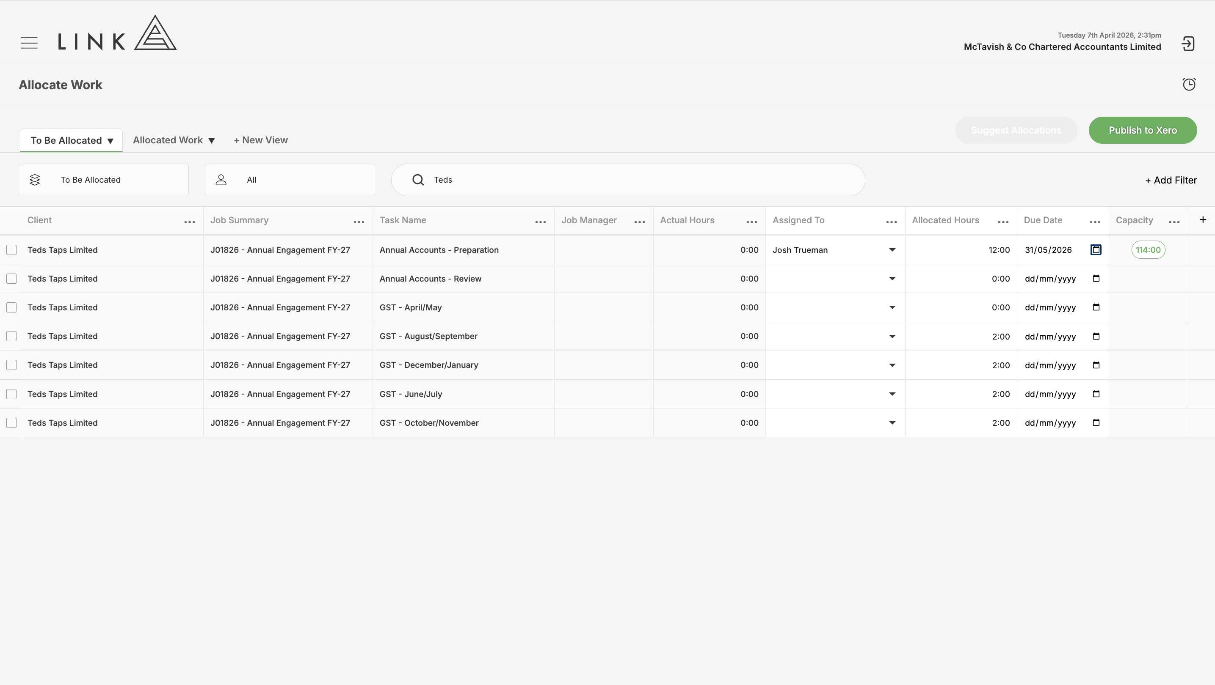The height and width of the screenshot is (685, 1215).
Task: Click Annual Accounts - Review task name
Action: [x=431, y=278]
